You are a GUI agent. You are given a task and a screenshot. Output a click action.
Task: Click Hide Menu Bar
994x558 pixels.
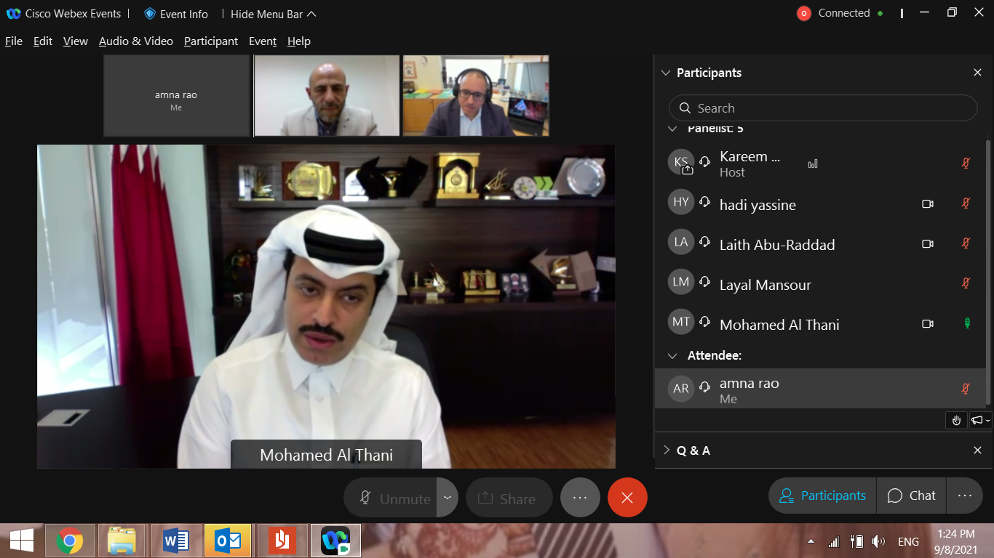(273, 14)
